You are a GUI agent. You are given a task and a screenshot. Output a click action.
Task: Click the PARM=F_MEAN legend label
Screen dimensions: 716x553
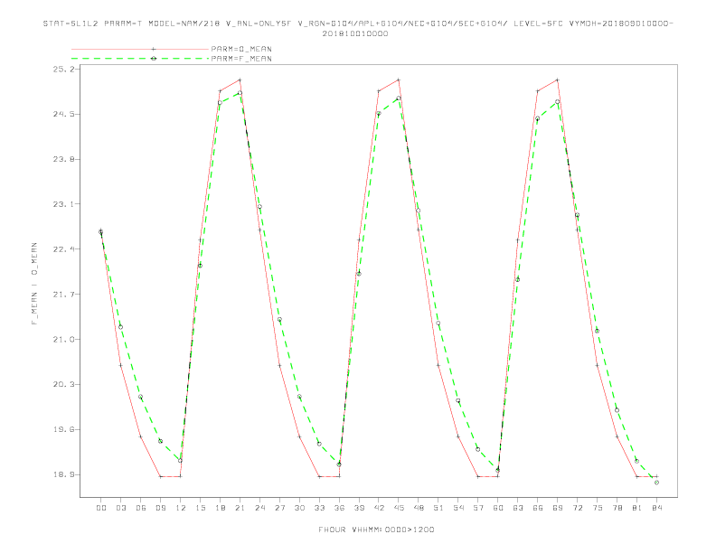coord(241,59)
